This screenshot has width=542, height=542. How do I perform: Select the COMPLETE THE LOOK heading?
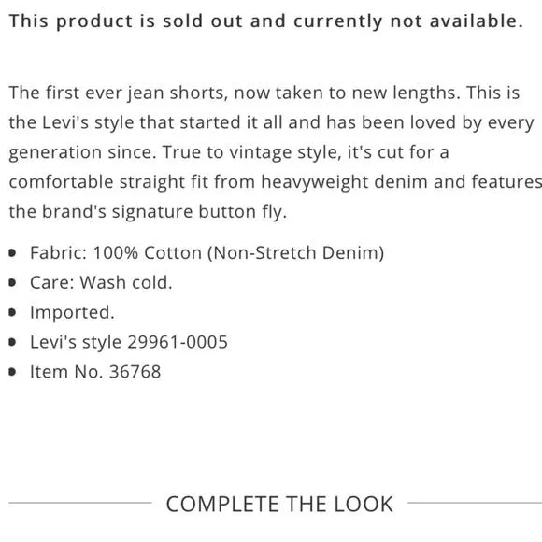[279, 504]
